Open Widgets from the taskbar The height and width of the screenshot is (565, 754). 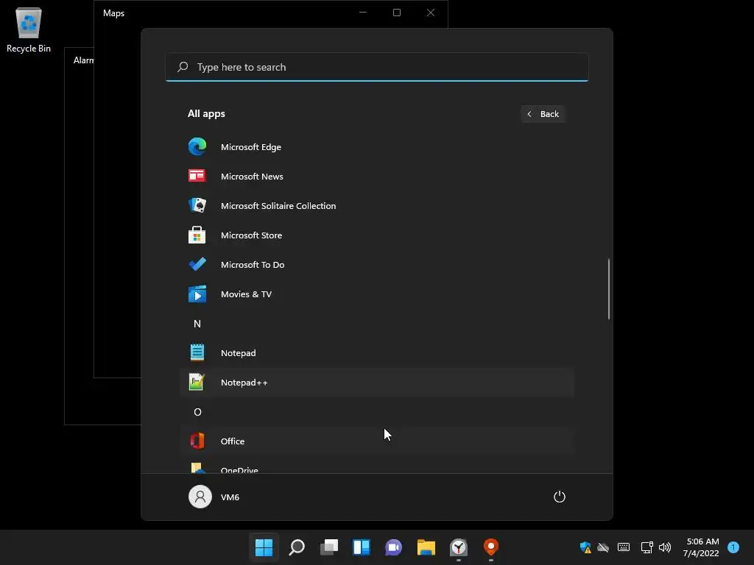[x=361, y=547]
